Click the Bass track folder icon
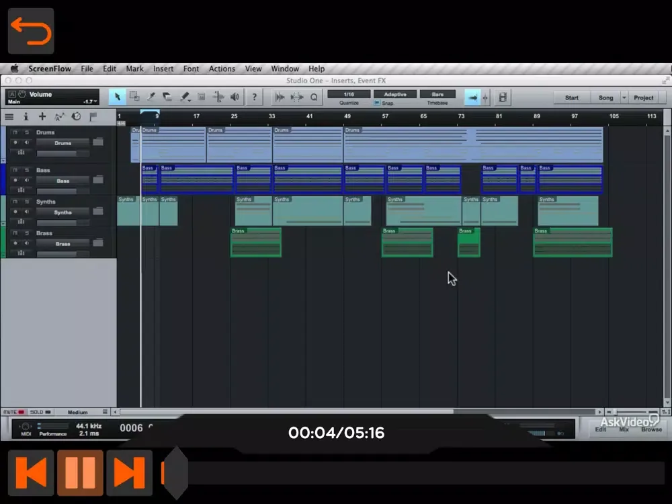 click(98, 179)
